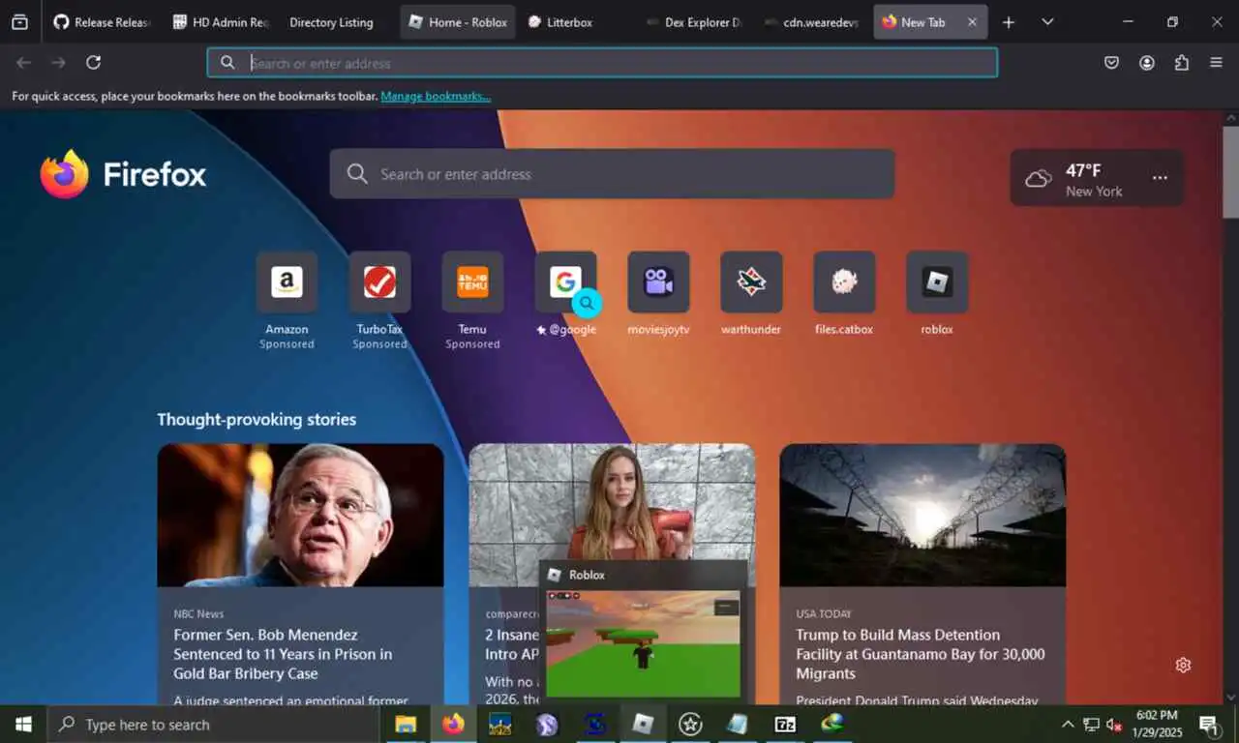The image size is (1239, 743).
Task: Open a new tab with the plus
Action: click(1009, 21)
